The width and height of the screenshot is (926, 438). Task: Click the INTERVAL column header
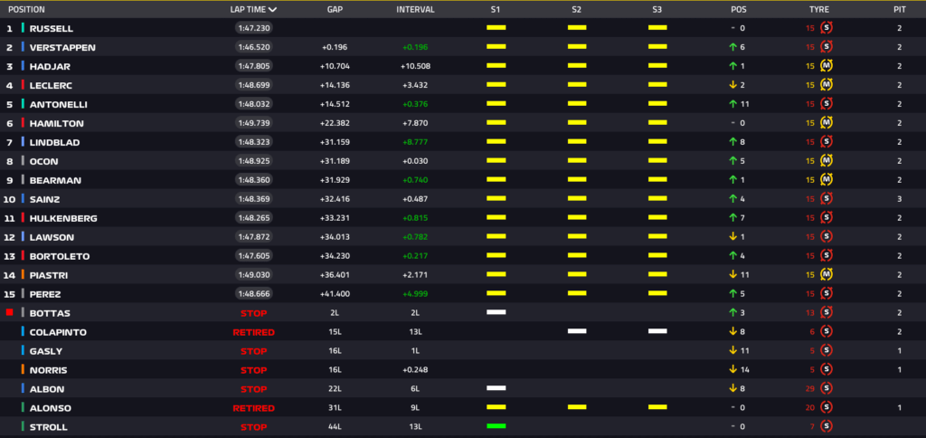click(415, 9)
